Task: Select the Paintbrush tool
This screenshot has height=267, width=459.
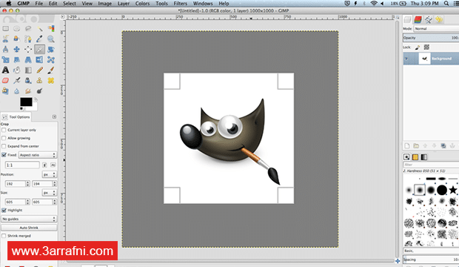Action: [x=51, y=70]
